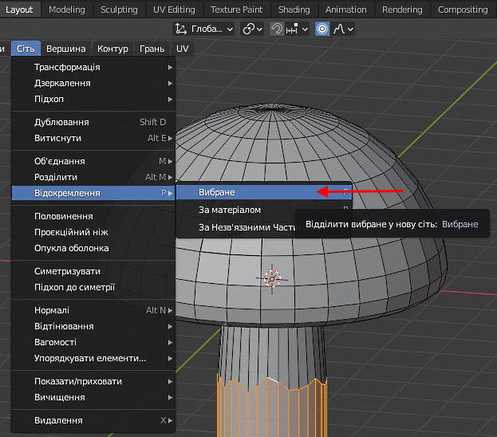Open the transform orientation dropdown Глоба...
Screen dimensions: 497x437
(x=203, y=30)
